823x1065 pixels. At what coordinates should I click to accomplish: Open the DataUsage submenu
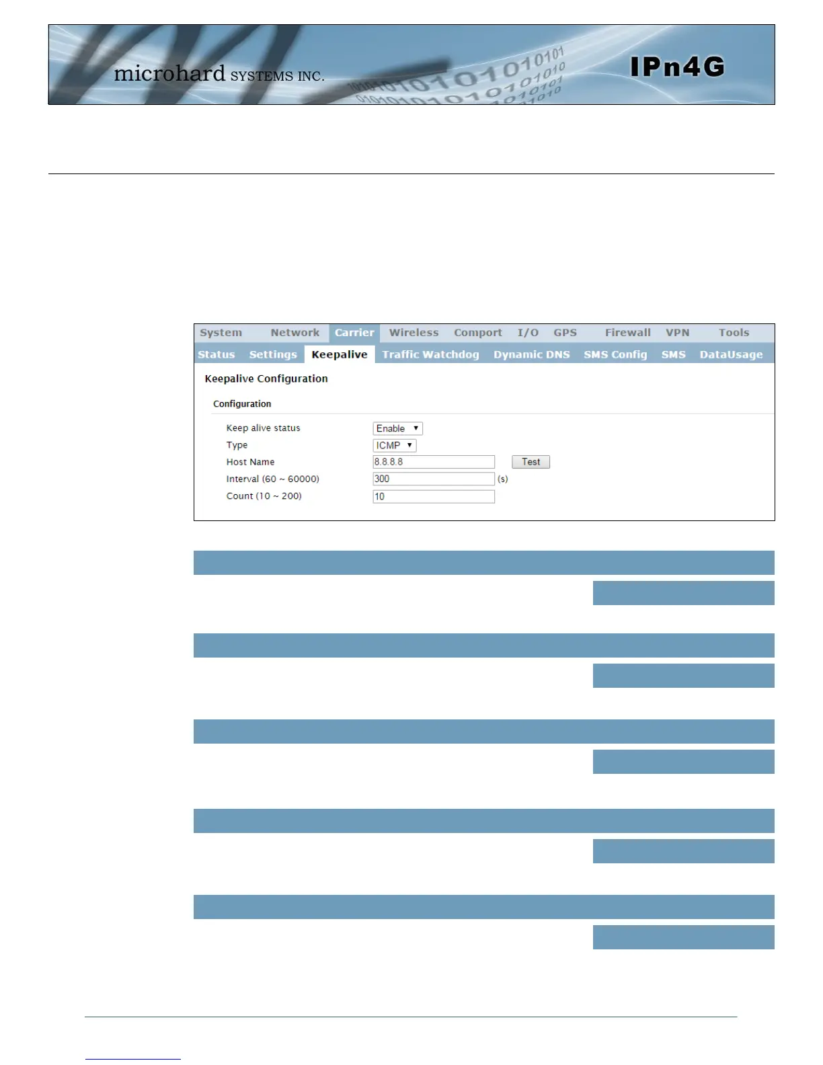click(x=731, y=354)
